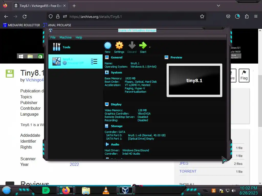Screen dimensions: 262x196
Task: Click the Preview section header
Action: click(x=176, y=57)
